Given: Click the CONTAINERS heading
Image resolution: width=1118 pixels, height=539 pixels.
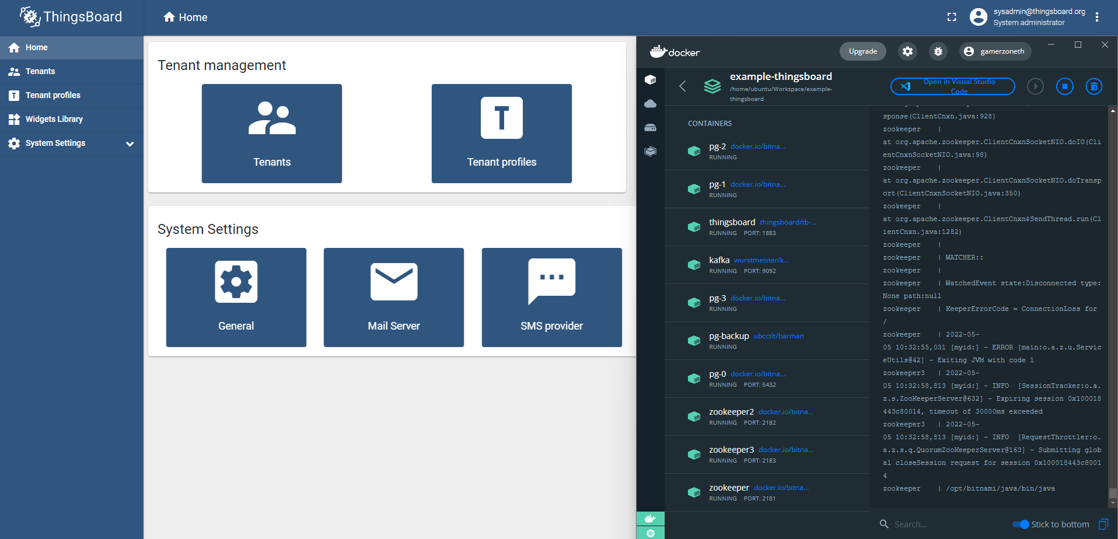Looking at the screenshot, I should pos(710,124).
